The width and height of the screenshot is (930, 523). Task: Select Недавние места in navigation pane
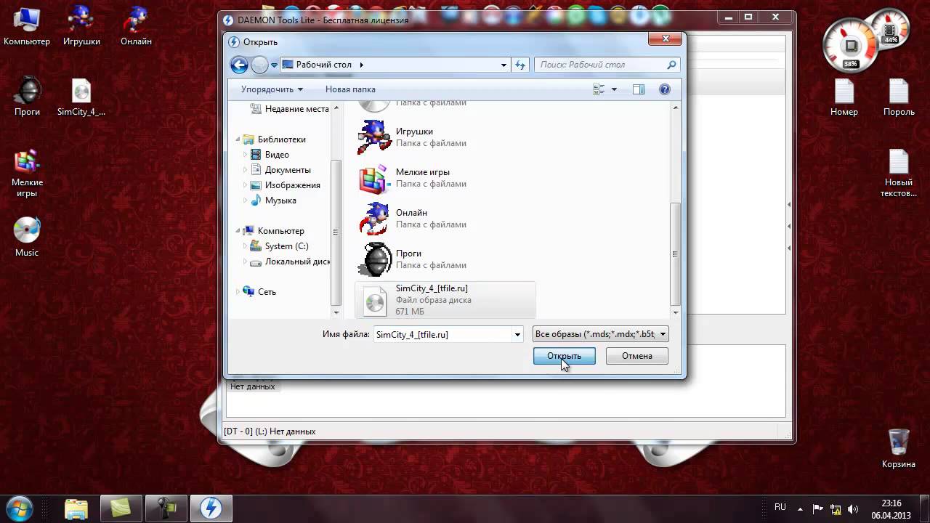coord(289,109)
